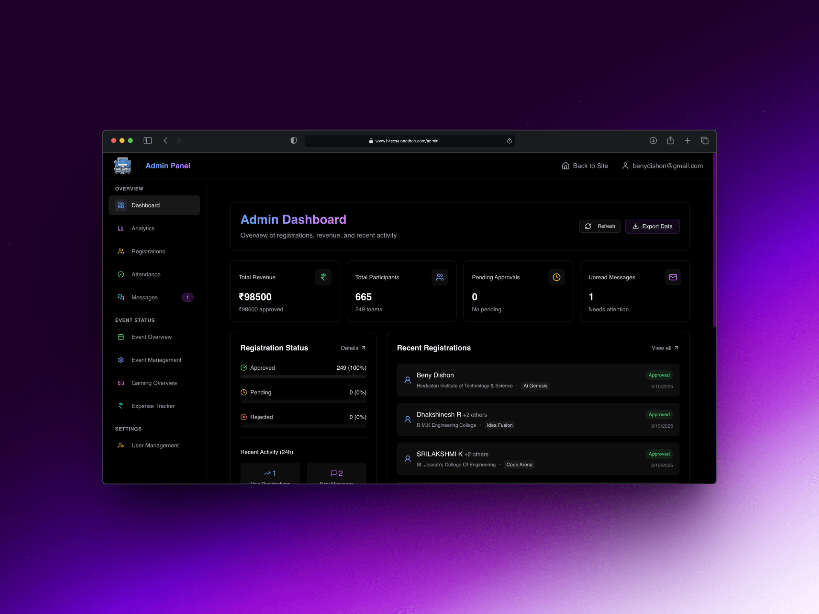Open Analytics in the sidebar
Screen dimensions: 819x614
(x=154, y=228)
